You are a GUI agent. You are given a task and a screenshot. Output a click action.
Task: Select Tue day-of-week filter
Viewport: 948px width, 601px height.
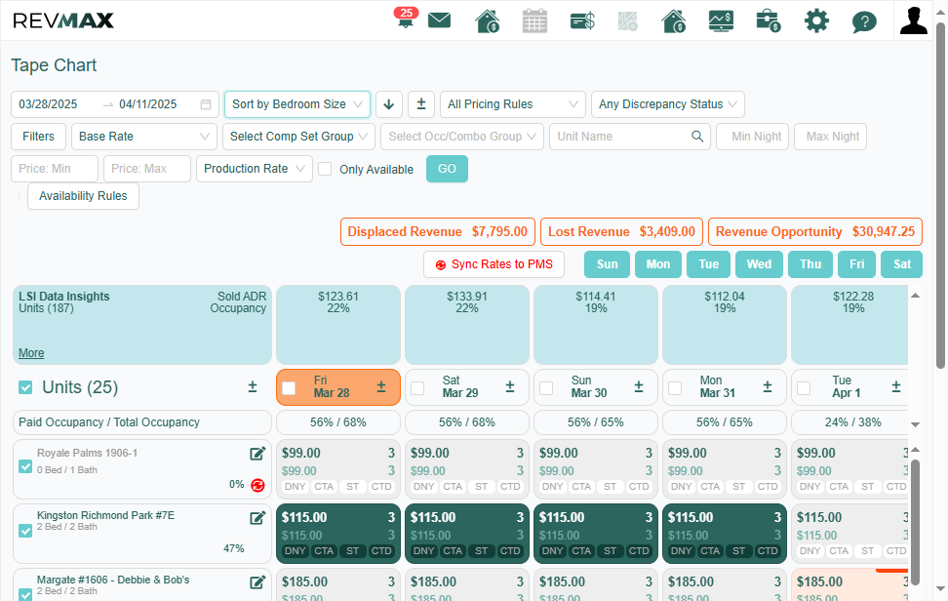(709, 264)
